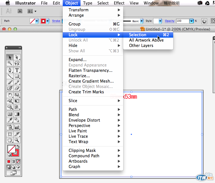Open the Opacity slider arrow
The width and height of the screenshot is (215, 183).
click(192, 21)
